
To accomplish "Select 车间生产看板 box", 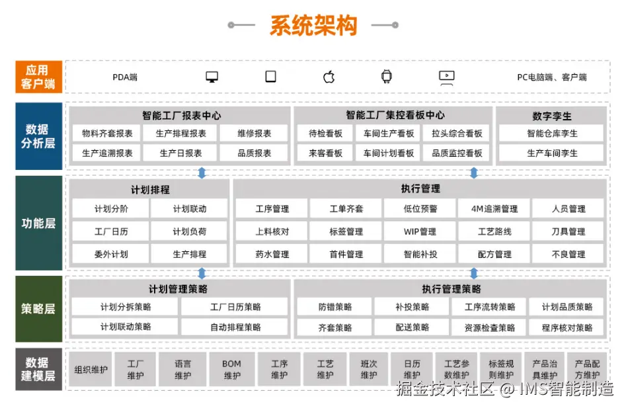I will (389, 134).
